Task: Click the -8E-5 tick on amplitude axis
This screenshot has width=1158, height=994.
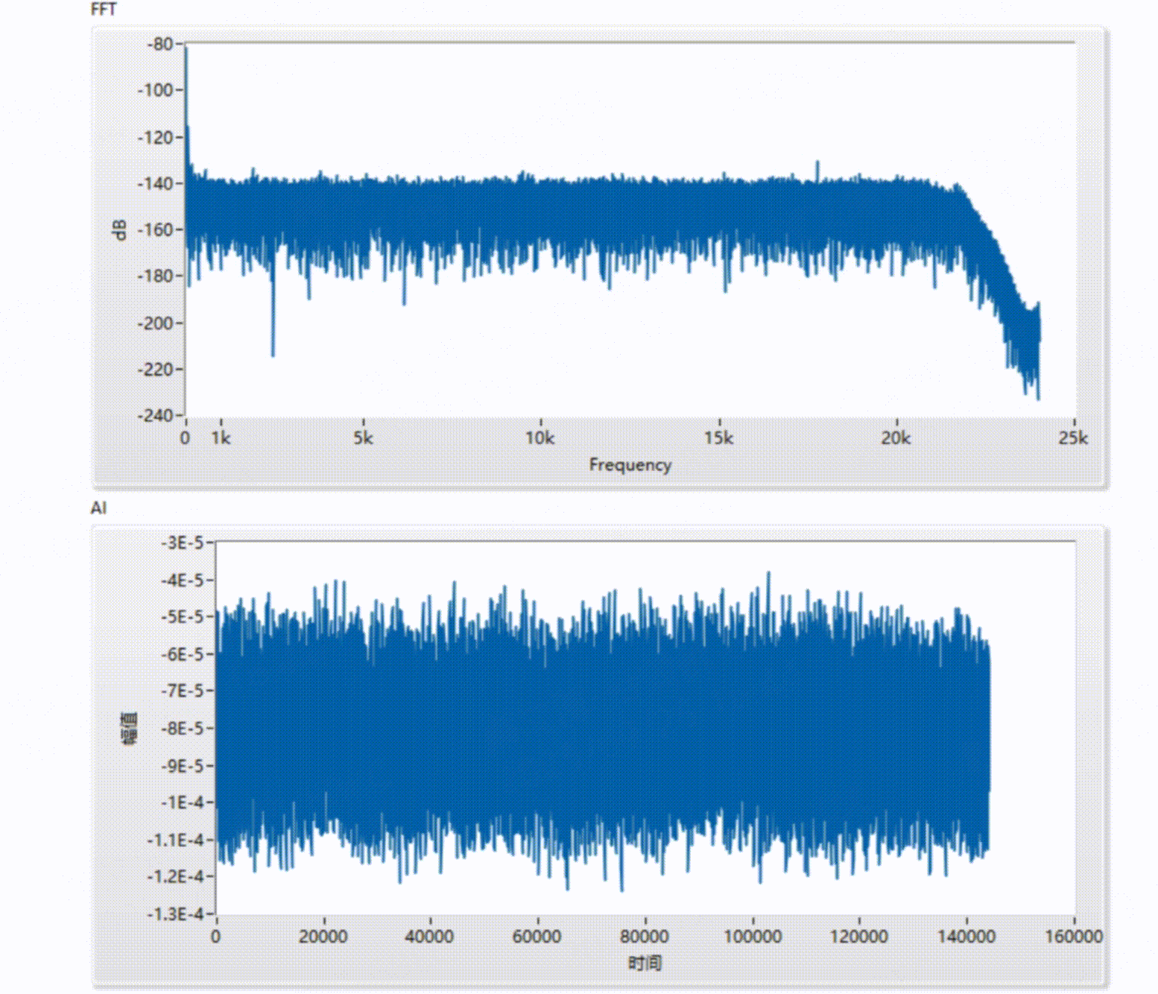Action: pyautogui.click(x=183, y=728)
